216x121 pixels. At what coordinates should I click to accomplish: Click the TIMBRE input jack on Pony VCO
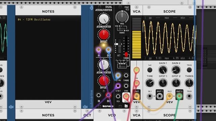click(126, 75)
